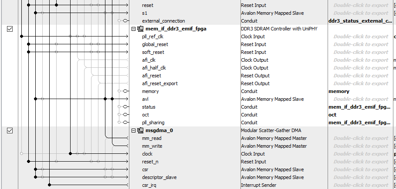The image size is (396, 189).
Task: Select the afi_clk interface
Action: [x=149, y=60]
